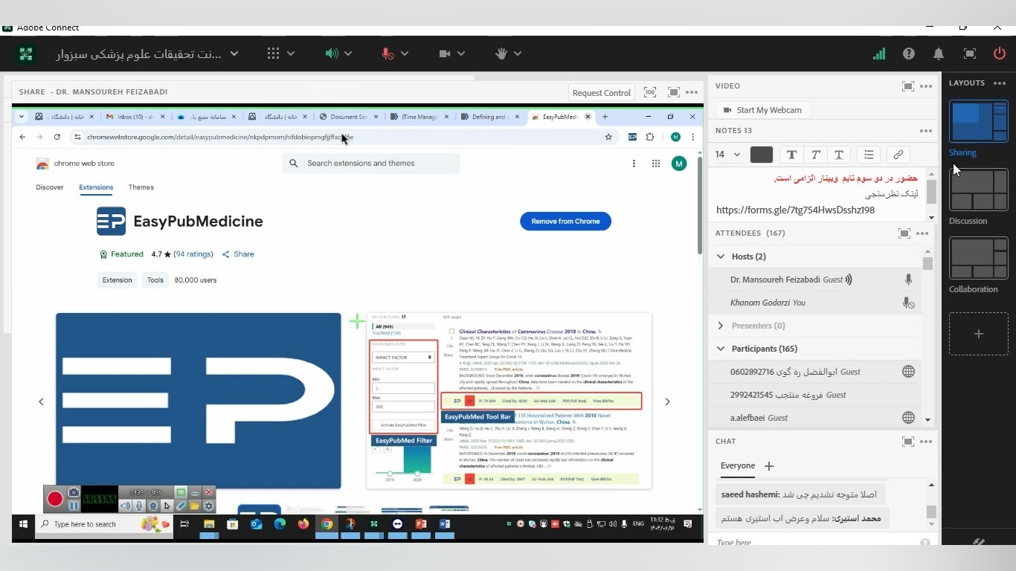Image resolution: width=1016 pixels, height=571 pixels.
Task: Click 94 ratings link in shared screen
Action: [x=193, y=254]
